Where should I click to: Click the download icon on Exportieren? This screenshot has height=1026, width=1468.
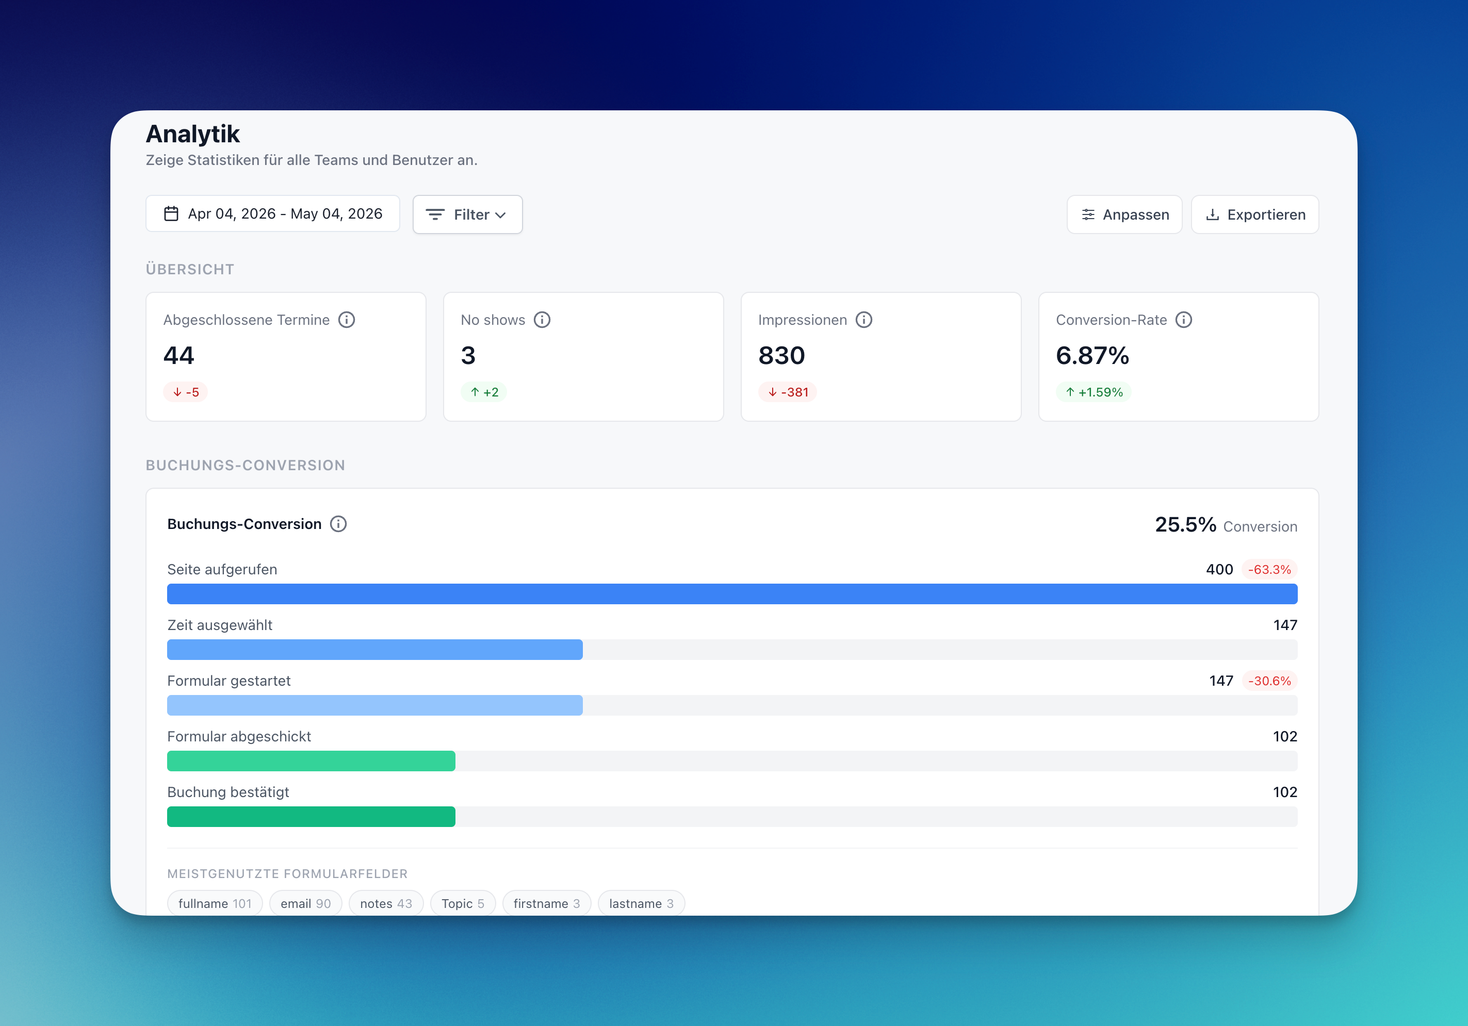tap(1212, 215)
